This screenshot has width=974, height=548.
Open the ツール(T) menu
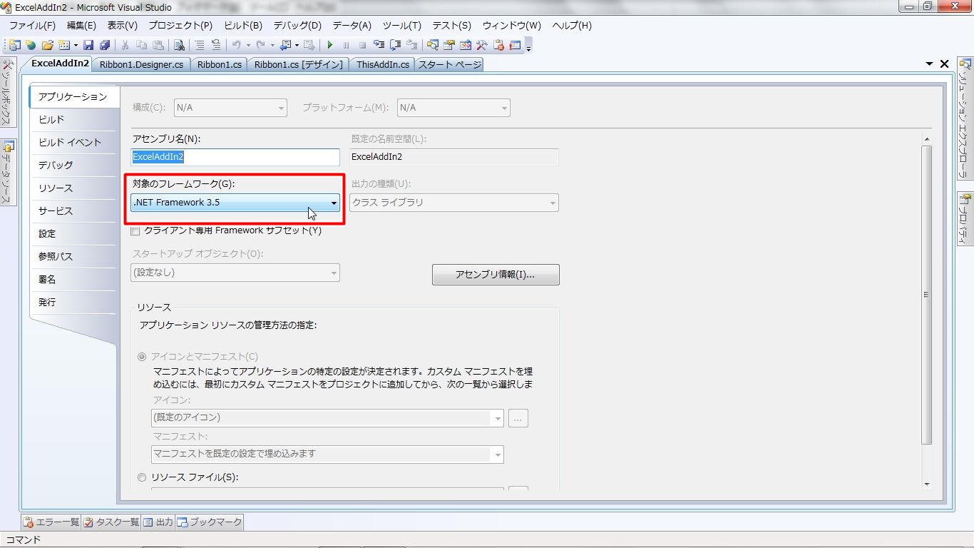tap(401, 26)
